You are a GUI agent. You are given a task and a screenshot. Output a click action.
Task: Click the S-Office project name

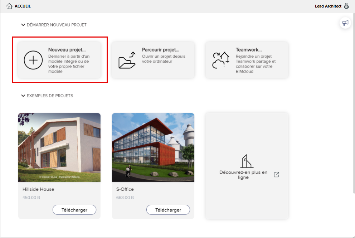point(125,189)
